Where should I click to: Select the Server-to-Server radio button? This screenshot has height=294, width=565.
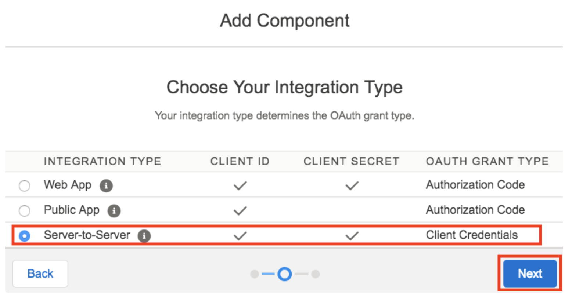25,236
